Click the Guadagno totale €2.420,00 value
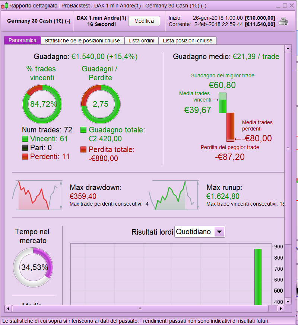The width and height of the screenshot is (298, 325). [x=105, y=139]
